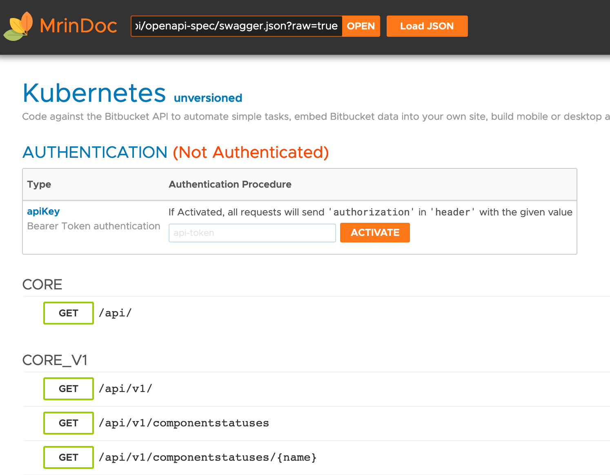Click the AUTHENTICATION section heading
610x475 pixels.
pyautogui.click(x=94, y=152)
